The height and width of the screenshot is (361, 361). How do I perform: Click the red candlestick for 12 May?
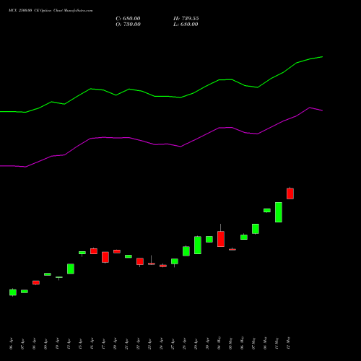pyautogui.click(x=290, y=193)
